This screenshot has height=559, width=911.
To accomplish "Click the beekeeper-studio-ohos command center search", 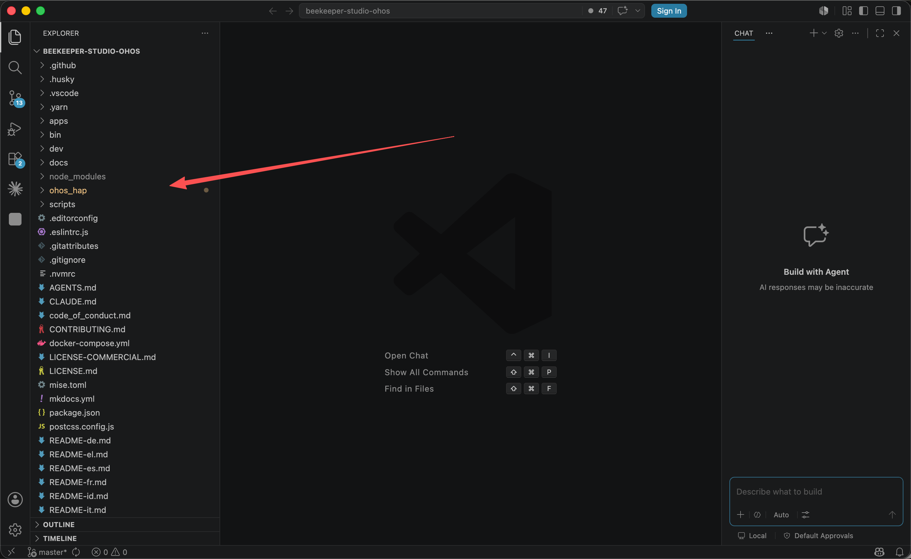I will 441,11.
